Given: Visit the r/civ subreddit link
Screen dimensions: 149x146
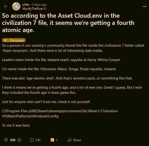Looking at the screenshot, I should [x=25, y=5].
